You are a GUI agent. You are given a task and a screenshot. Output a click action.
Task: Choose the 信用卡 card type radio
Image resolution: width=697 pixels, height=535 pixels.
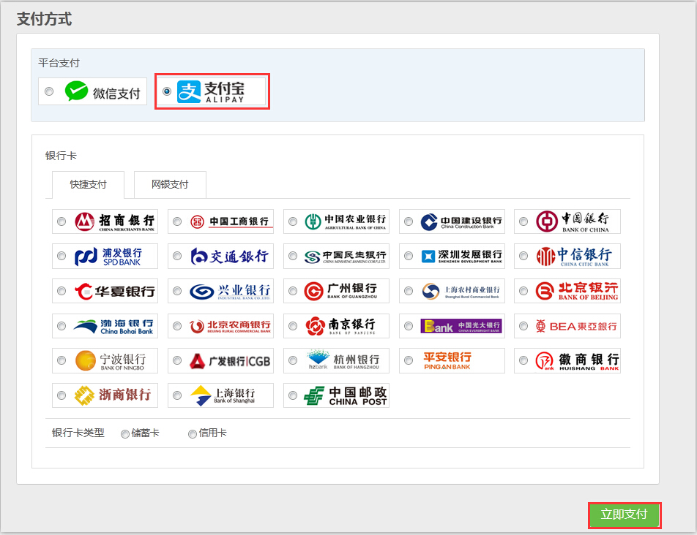point(193,434)
